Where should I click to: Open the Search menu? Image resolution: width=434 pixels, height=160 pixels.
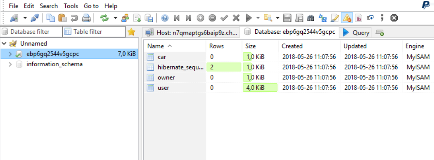click(49, 6)
